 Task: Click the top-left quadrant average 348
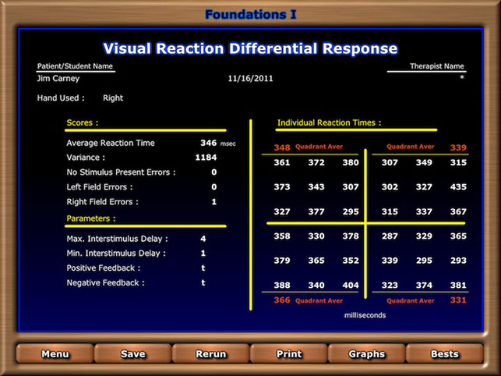[x=282, y=147]
